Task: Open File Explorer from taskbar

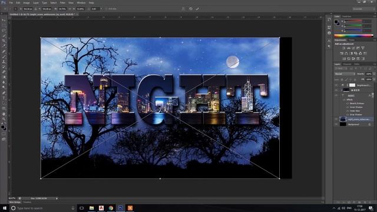Action: [x=92, y=208]
